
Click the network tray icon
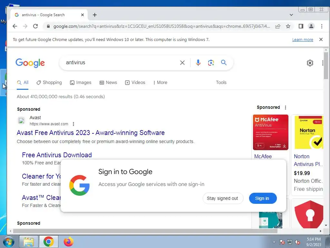tap(290, 242)
